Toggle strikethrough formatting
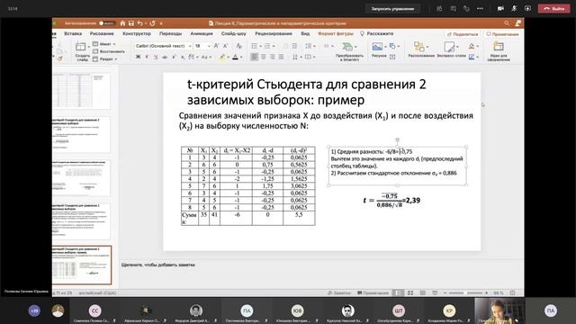The height and width of the screenshot is (324, 576). (165, 57)
